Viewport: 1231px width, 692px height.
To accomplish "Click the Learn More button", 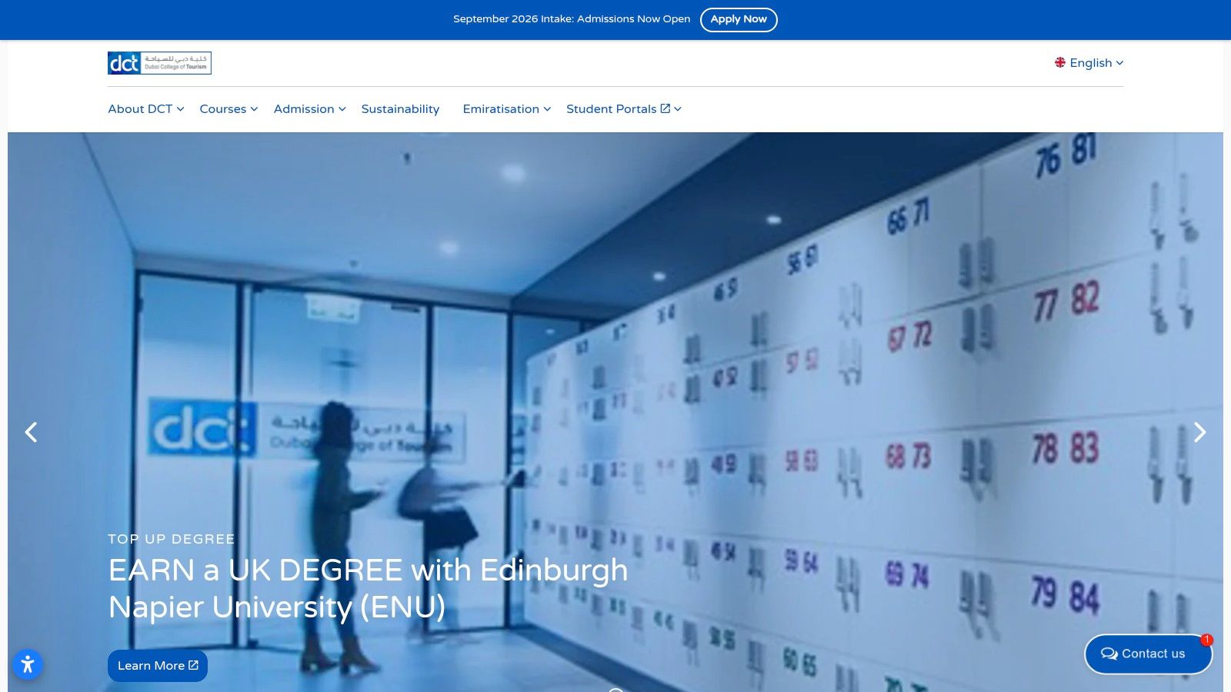I will [158, 666].
